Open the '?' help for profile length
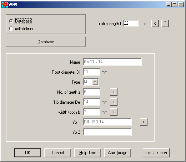The image size is (186, 162). [165, 23]
